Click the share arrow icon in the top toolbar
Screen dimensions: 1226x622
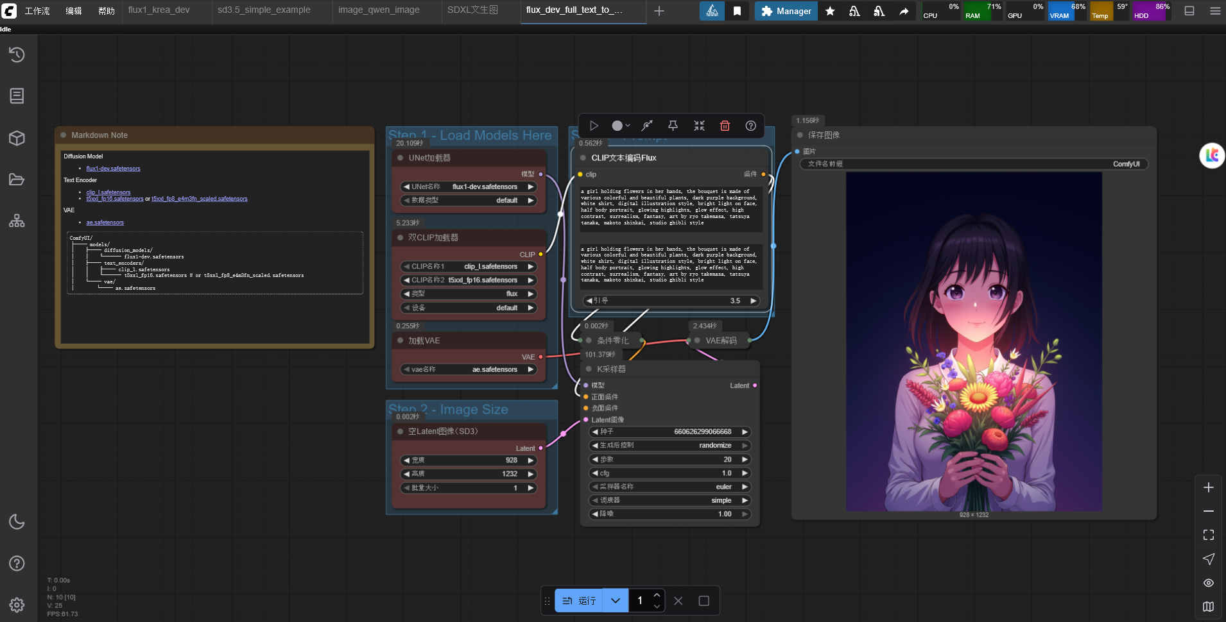[904, 11]
